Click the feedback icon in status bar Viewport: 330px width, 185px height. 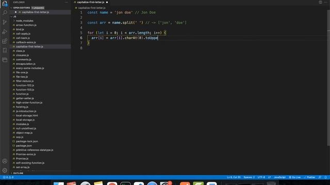tap(320, 177)
